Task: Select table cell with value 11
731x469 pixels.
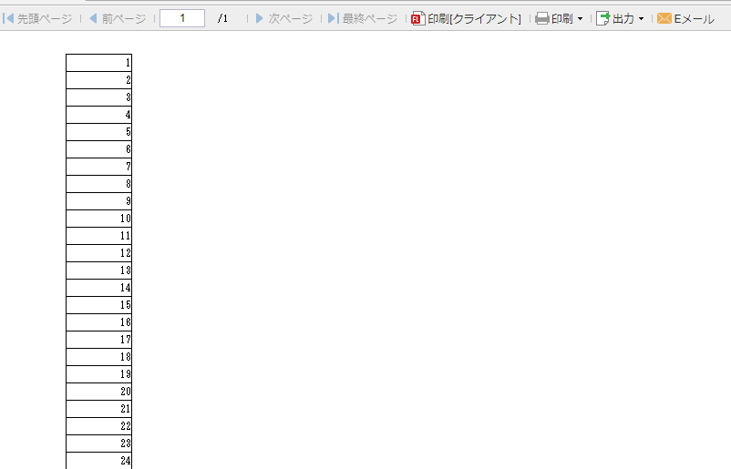Action: click(x=98, y=236)
